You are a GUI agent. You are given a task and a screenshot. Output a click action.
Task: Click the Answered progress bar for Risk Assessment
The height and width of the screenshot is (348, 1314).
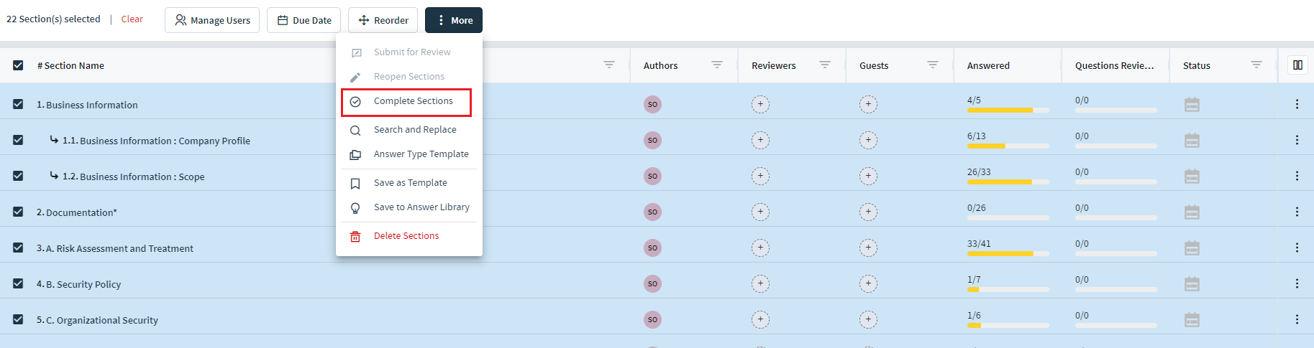coord(1008,253)
